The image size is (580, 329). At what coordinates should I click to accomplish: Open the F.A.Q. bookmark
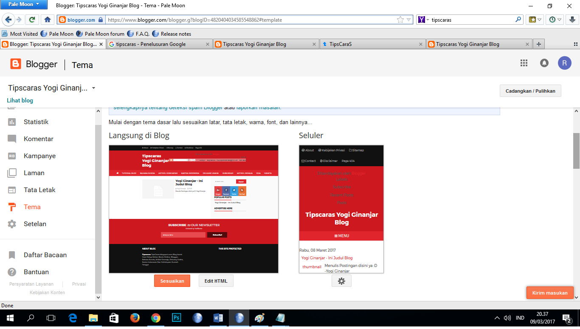pyautogui.click(x=138, y=34)
